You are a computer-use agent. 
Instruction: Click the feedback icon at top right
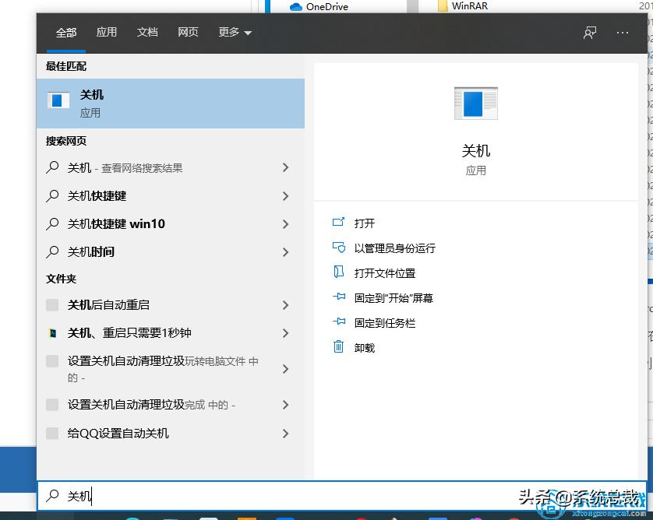(x=590, y=33)
